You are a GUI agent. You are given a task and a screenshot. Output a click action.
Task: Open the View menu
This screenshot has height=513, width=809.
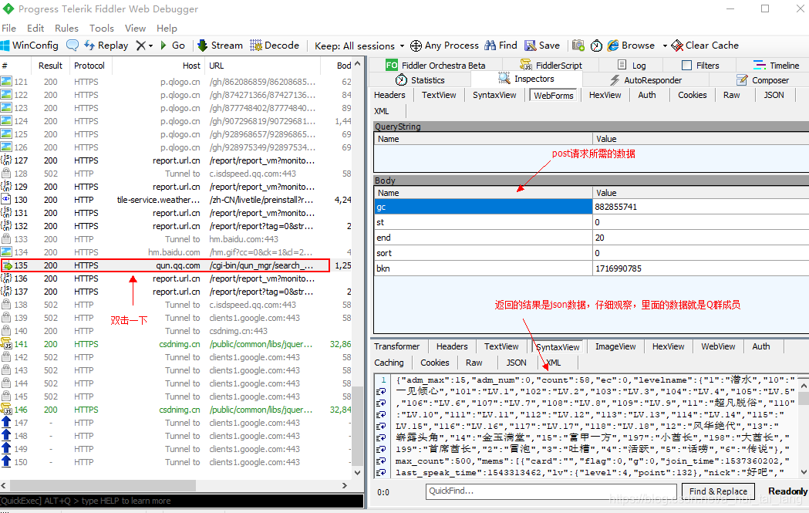pos(135,29)
